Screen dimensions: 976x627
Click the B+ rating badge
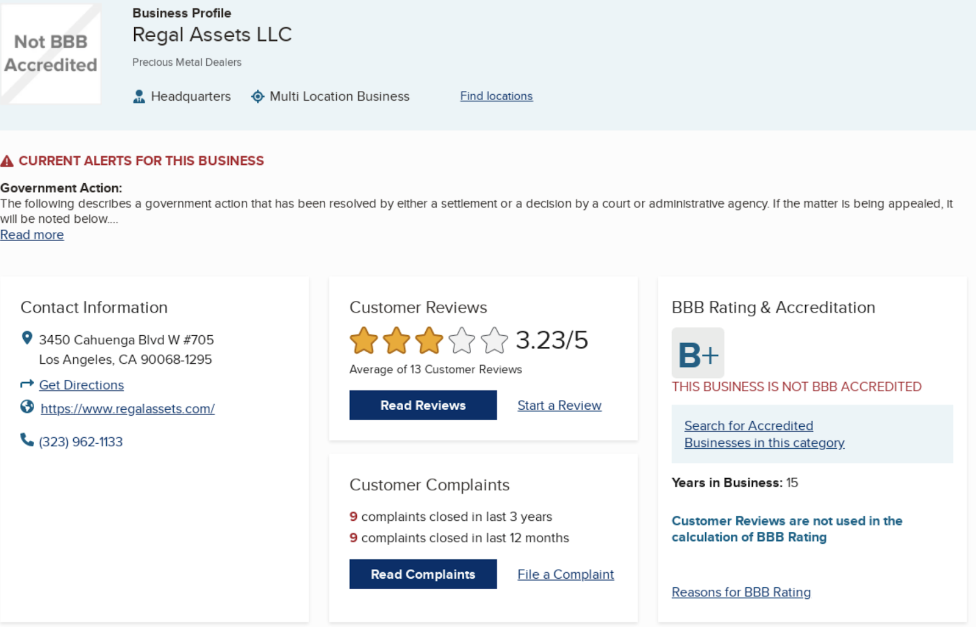click(x=698, y=353)
